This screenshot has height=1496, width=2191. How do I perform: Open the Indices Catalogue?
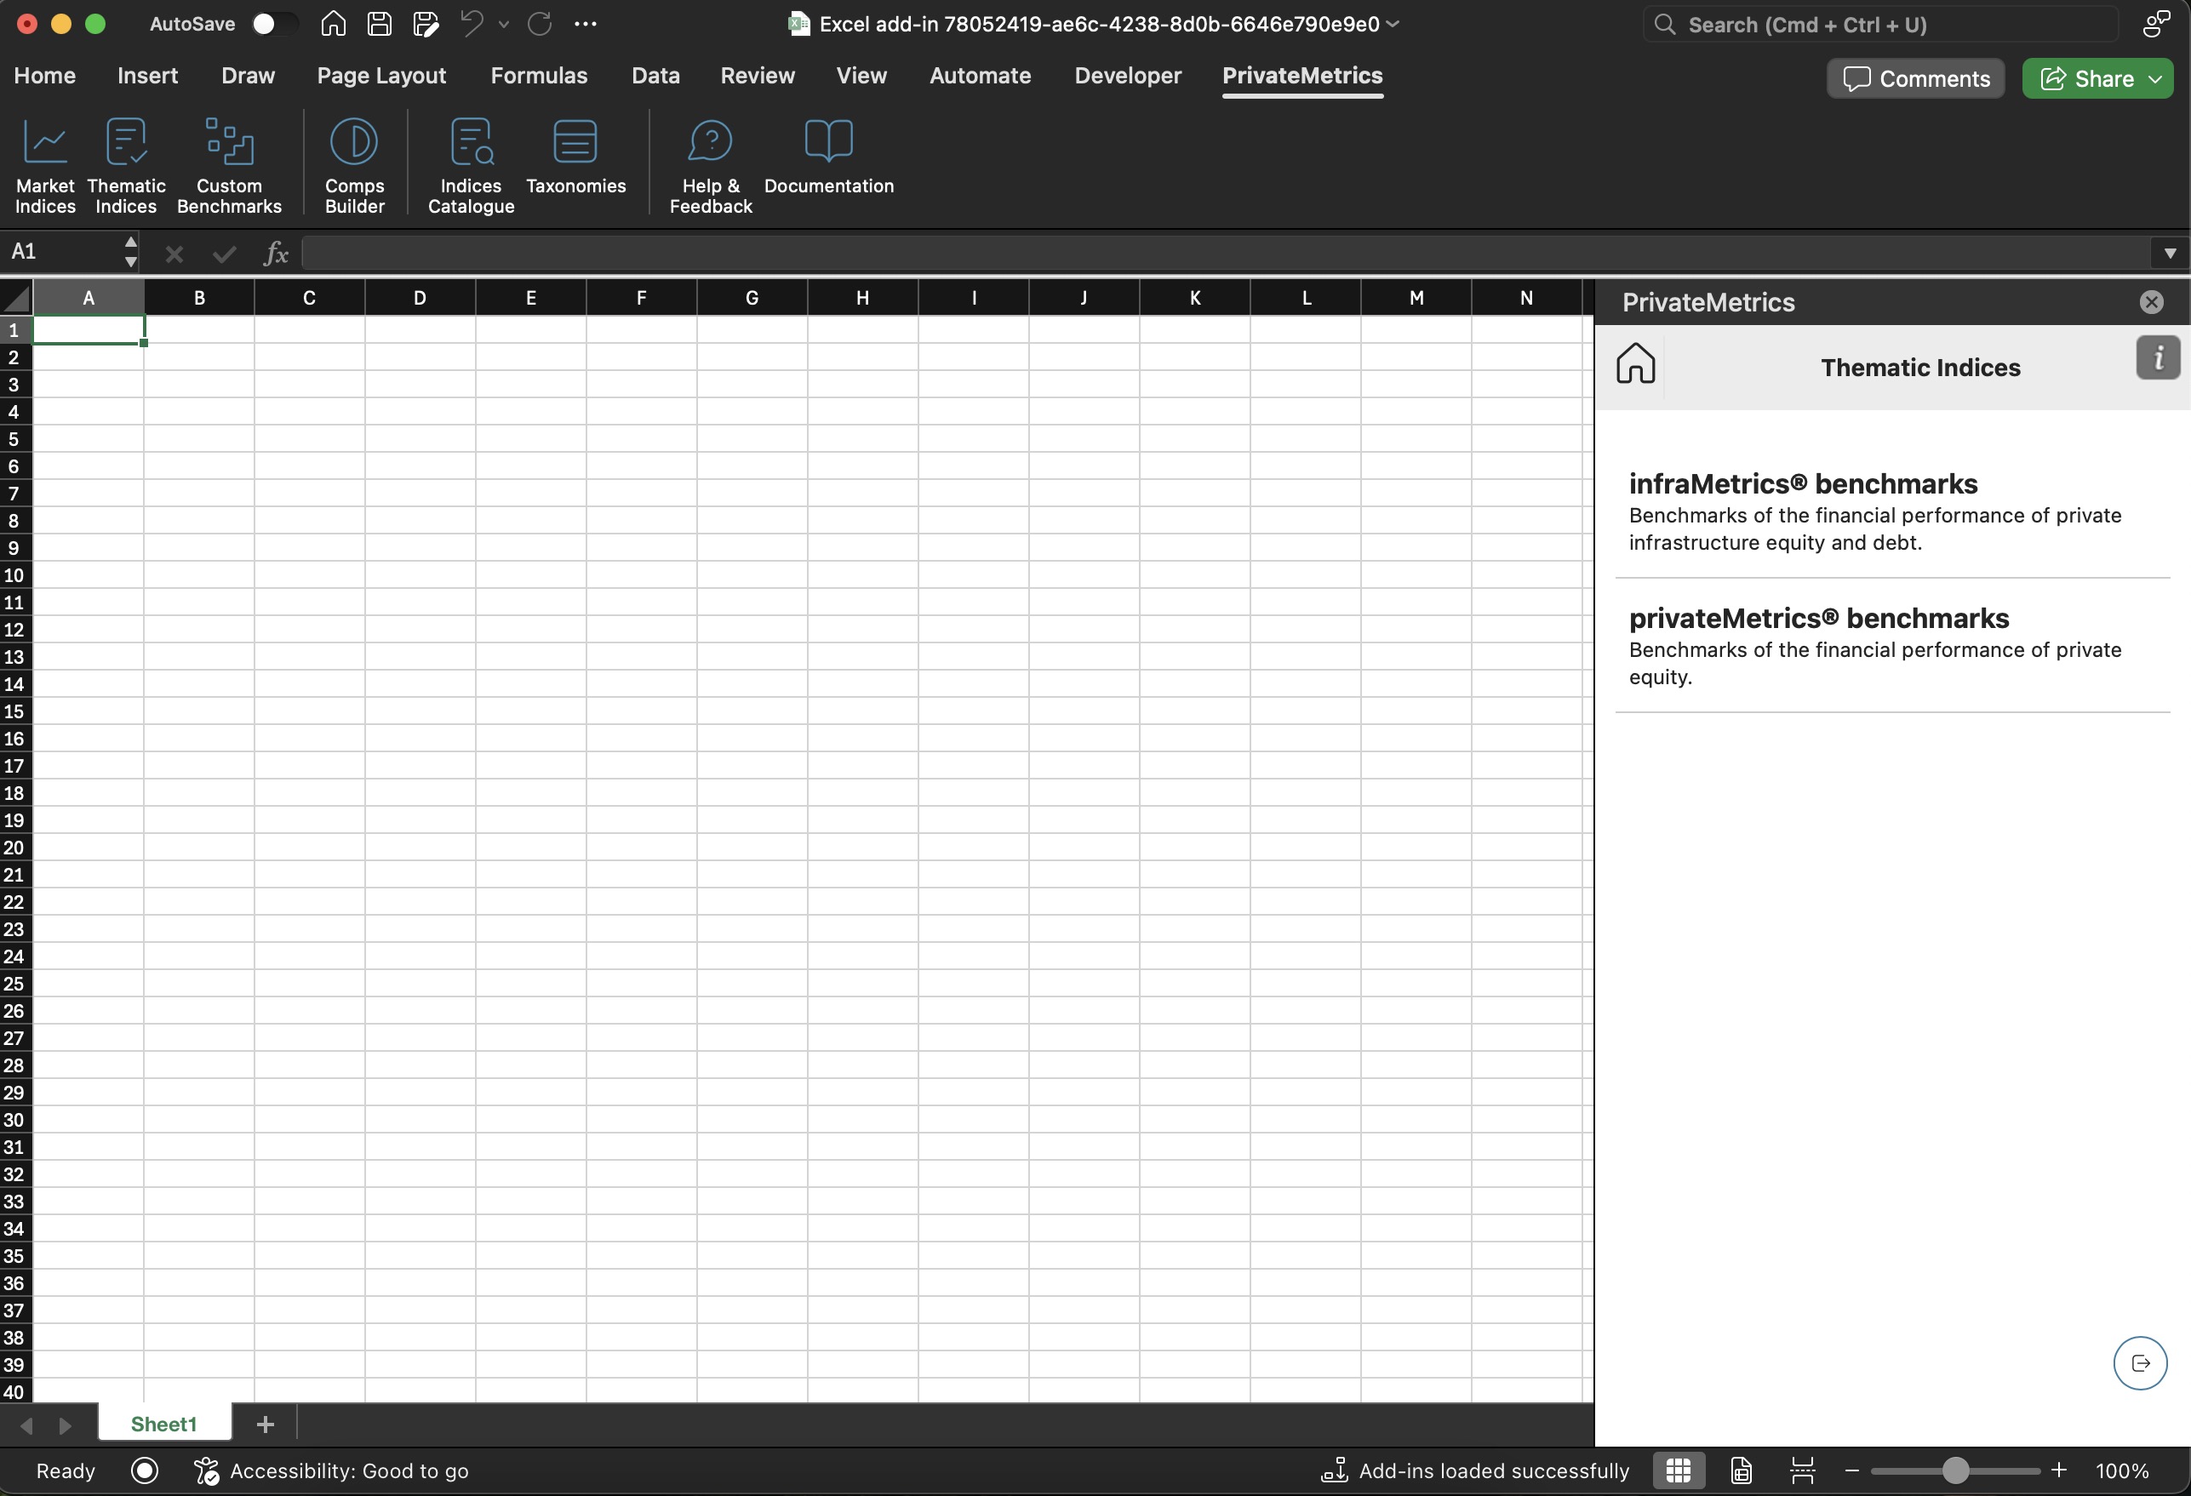(x=471, y=164)
